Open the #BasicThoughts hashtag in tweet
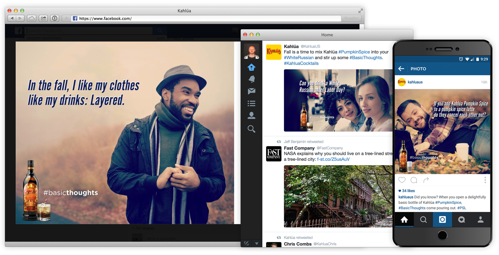This screenshot has width=499, height=255. pos(366,58)
